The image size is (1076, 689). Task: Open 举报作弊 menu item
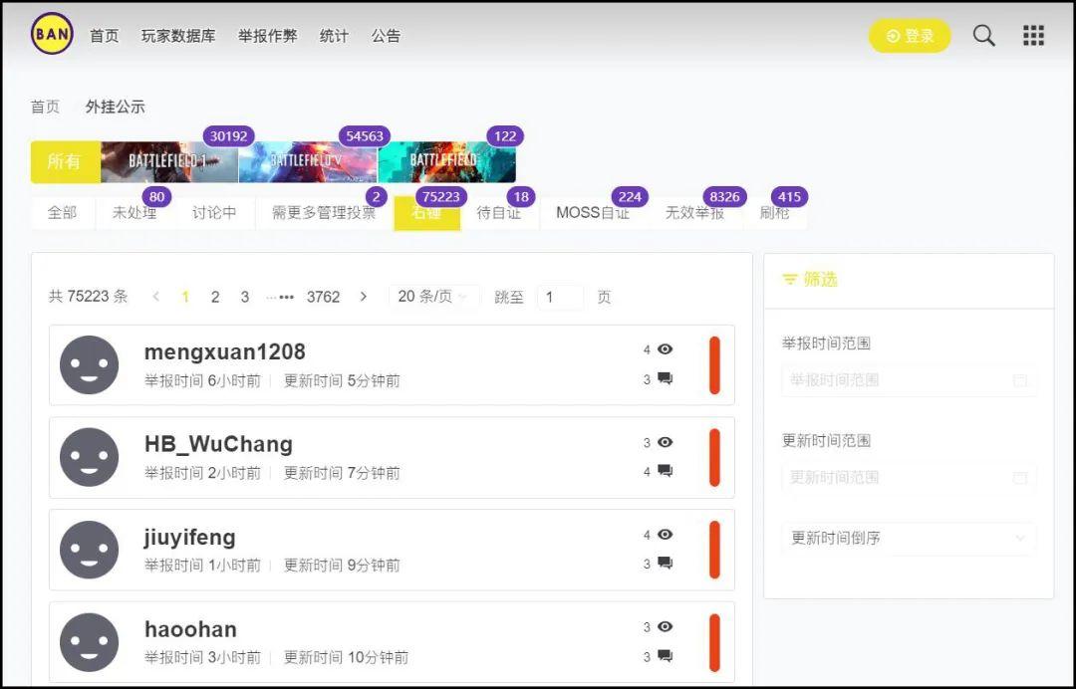click(268, 36)
